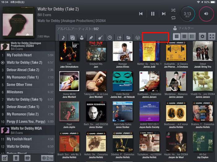Open the folder browse tab
Viewport: 217px width, 162px height.
[x=128, y=37]
